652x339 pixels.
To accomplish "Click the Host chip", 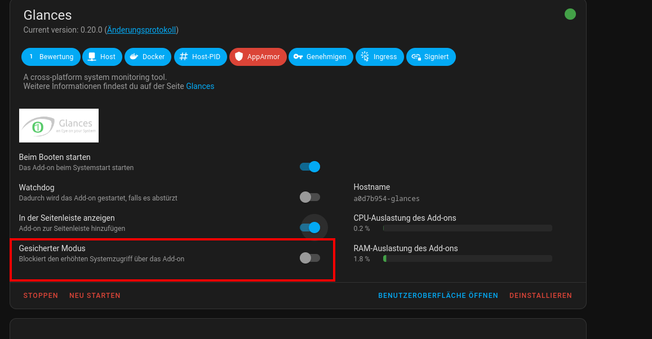I will (x=103, y=57).
